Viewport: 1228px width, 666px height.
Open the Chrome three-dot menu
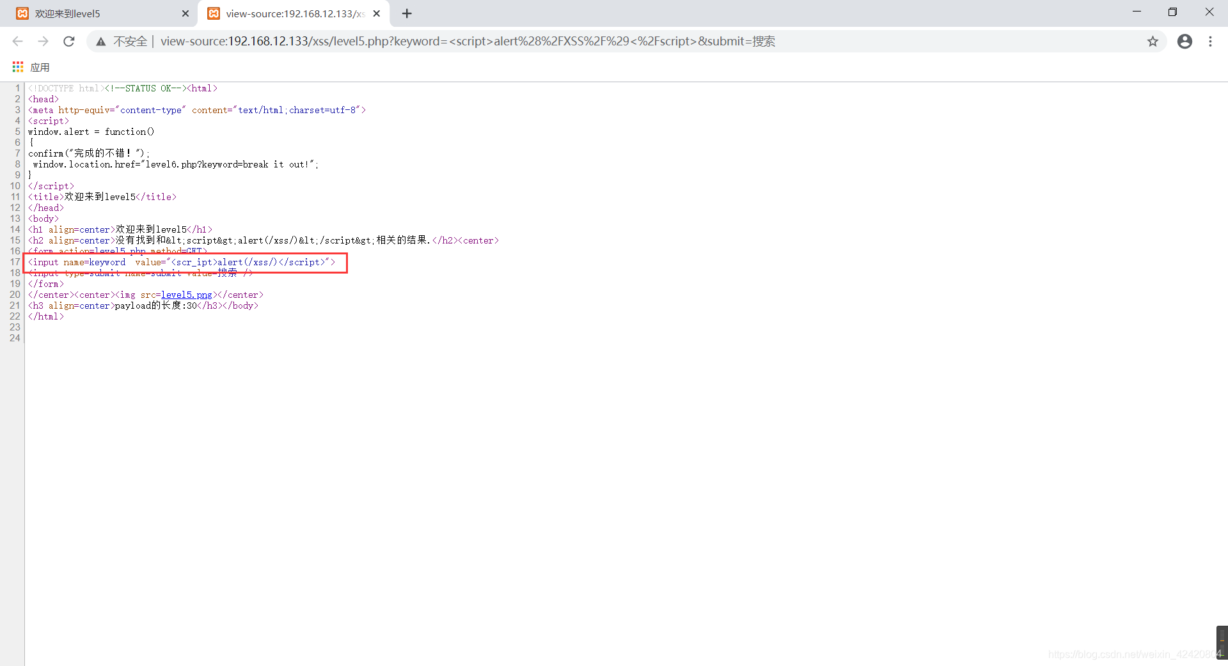1210,42
